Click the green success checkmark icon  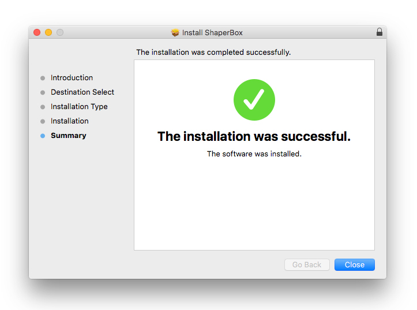[254, 100]
